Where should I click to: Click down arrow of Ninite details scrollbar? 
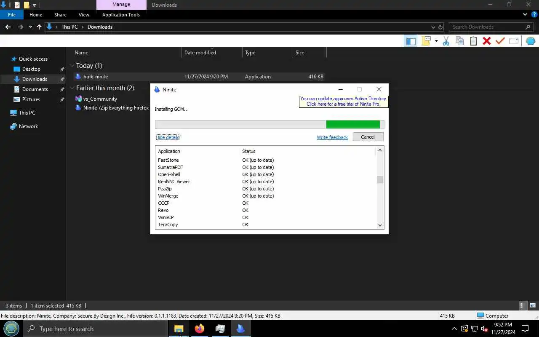click(x=380, y=225)
